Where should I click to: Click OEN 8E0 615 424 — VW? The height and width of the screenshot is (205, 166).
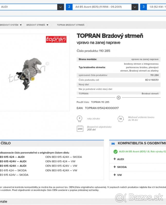(x=60, y=161)
